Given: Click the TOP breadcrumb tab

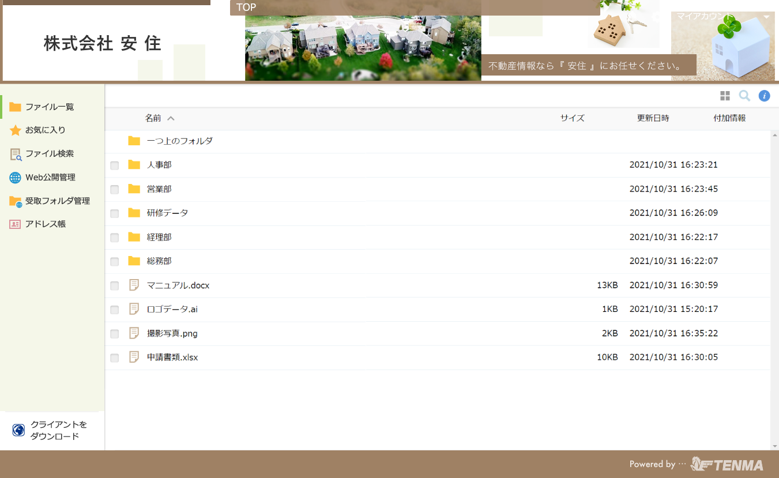Looking at the screenshot, I should click(246, 7).
